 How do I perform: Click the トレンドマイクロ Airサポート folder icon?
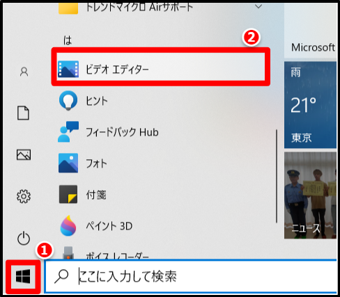click(x=68, y=8)
